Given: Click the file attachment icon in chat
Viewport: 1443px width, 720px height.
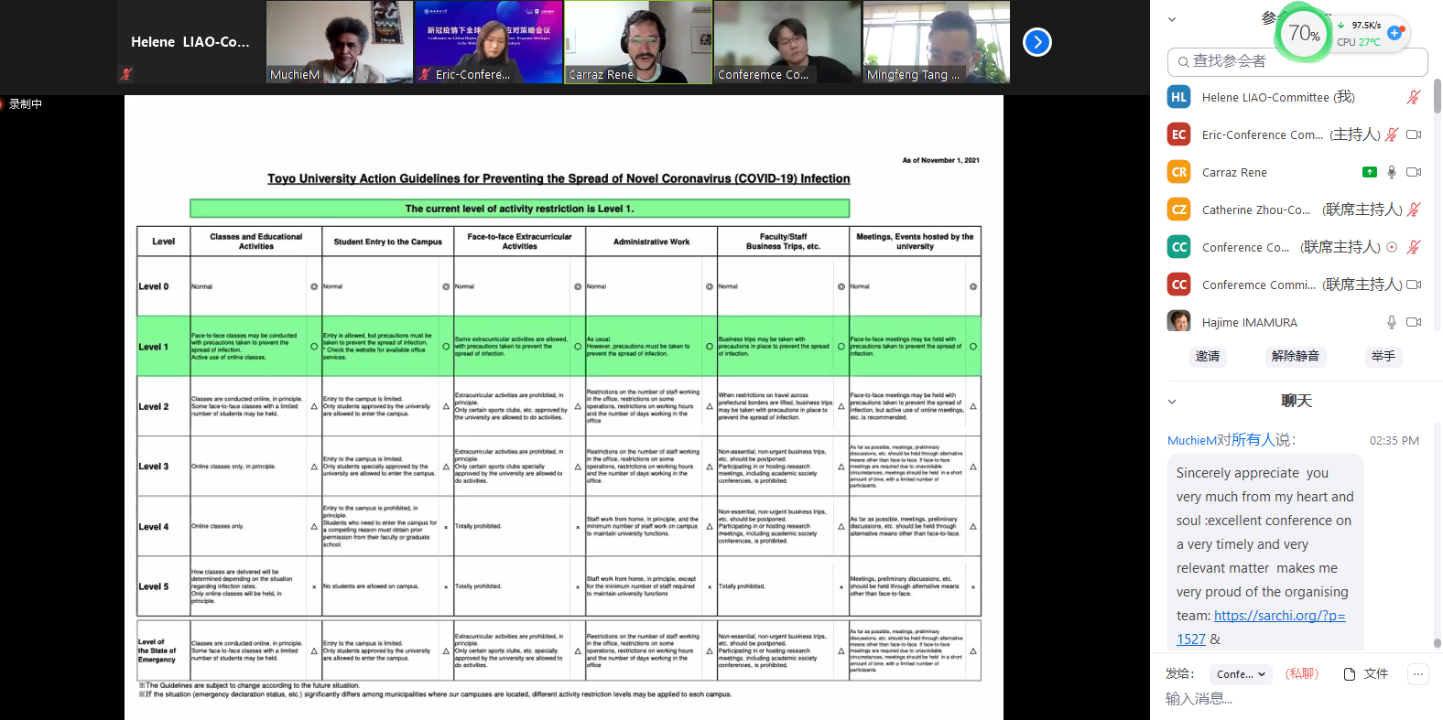Looking at the screenshot, I should coord(1350,674).
